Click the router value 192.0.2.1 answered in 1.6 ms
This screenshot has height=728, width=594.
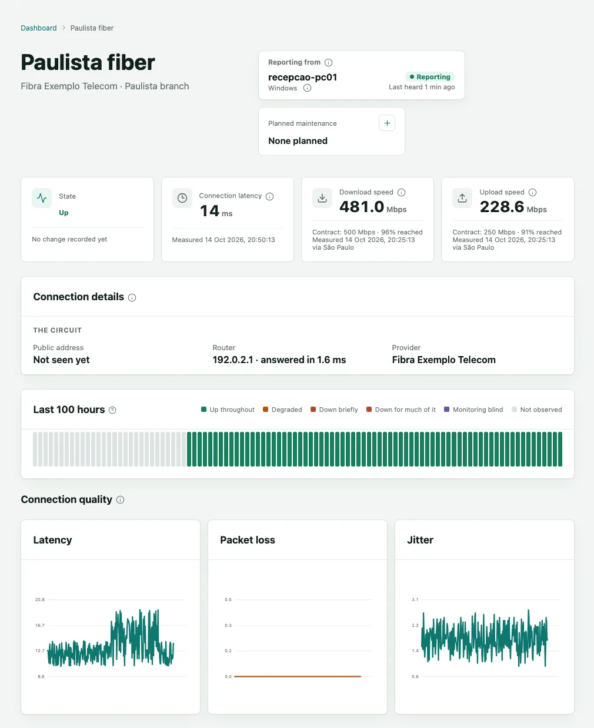(x=279, y=360)
